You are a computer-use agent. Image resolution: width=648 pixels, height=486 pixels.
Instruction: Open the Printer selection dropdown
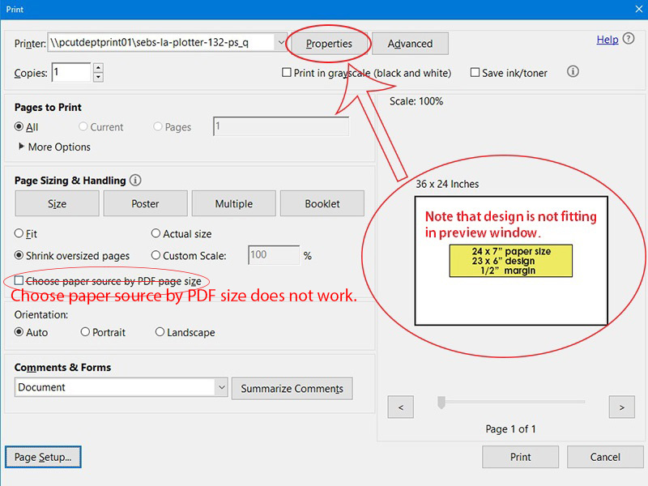coord(280,43)
